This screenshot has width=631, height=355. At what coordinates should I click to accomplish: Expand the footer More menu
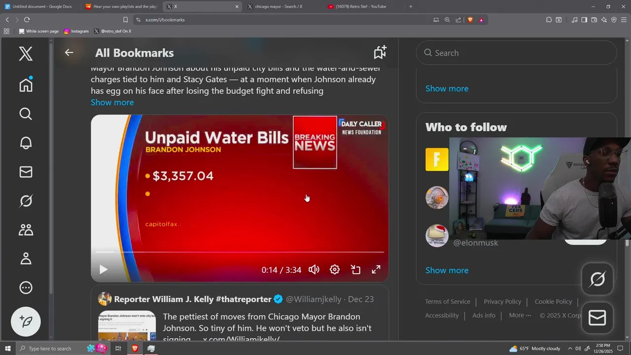[x=520, y=315]
